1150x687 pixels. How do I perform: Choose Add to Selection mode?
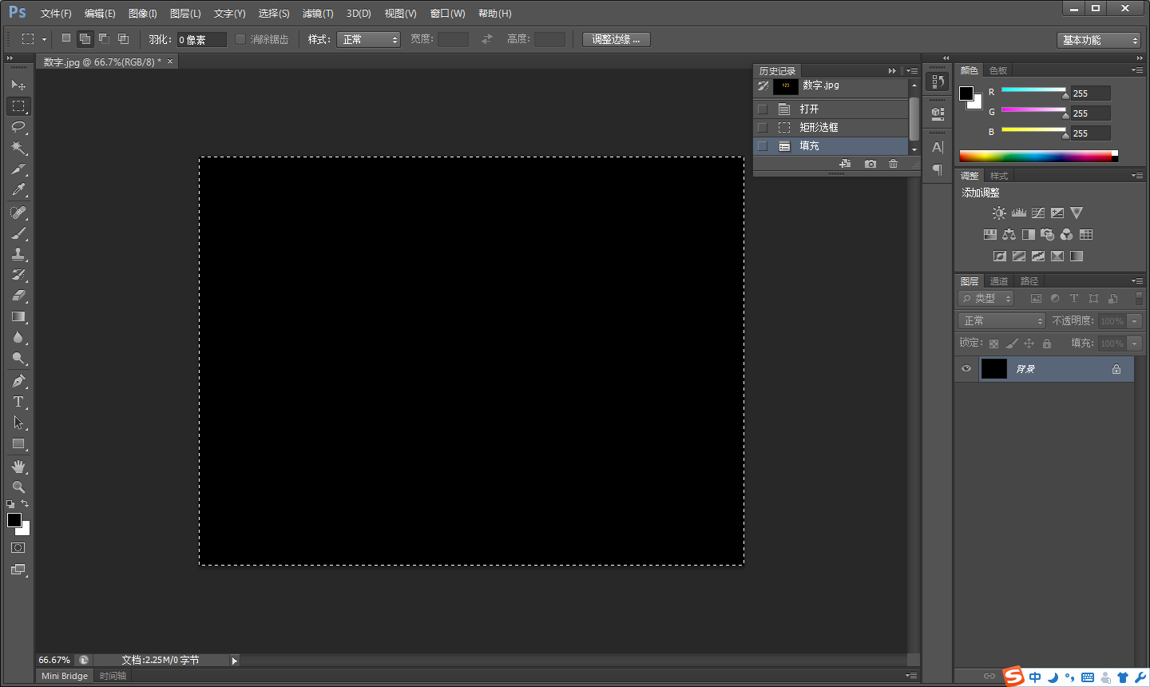coord(85,38)
